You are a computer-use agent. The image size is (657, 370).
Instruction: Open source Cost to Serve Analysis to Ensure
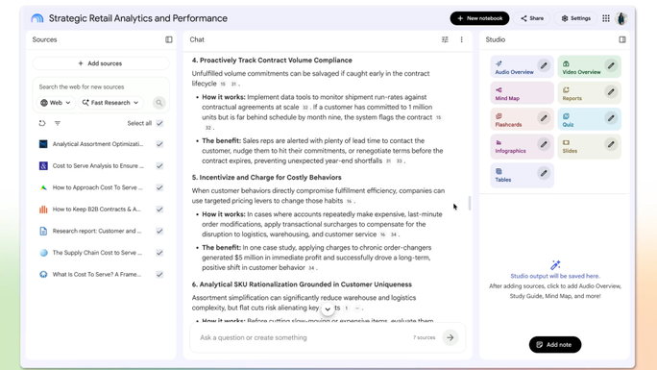pyautogui.click(x=98, y=166)
